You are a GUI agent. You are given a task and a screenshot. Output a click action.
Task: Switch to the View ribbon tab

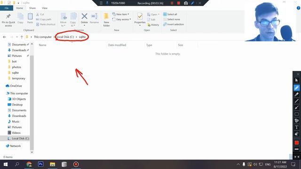pos(45,8)
